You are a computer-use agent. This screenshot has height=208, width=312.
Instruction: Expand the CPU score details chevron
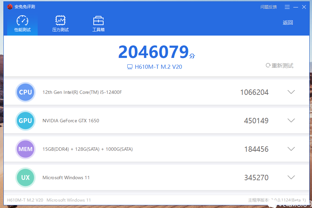(x=291, y=92)
